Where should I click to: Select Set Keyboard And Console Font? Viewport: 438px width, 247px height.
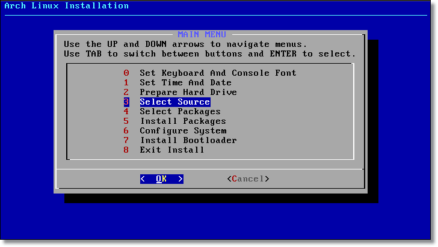click(218, 73)
